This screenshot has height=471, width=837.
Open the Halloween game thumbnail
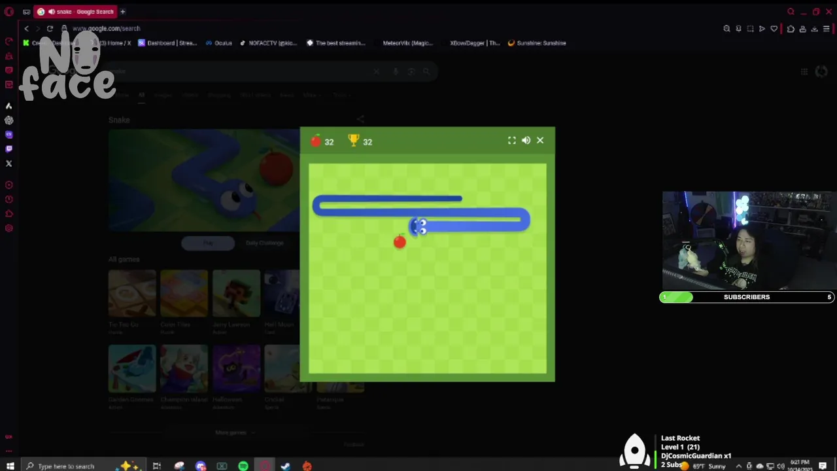coord(236,368)
